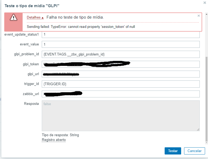Click the event_value label
Screen dimensions: 208x159
pos(29,44)
